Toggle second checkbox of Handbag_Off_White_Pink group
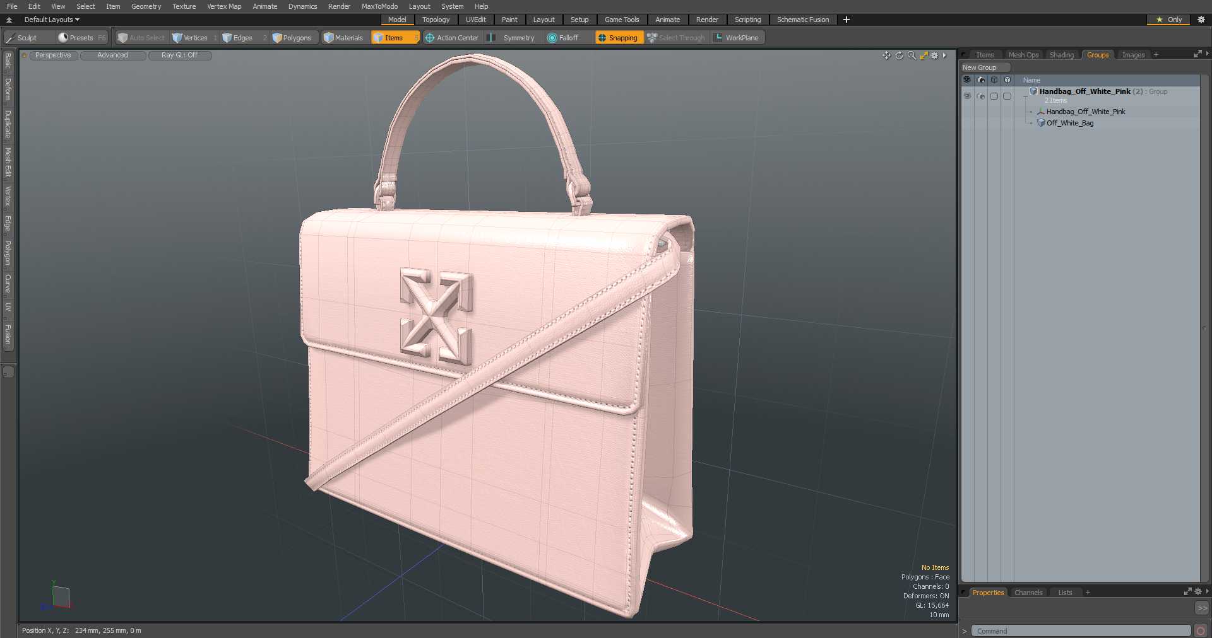1212x638 pixels. (x=1007, y=96)
